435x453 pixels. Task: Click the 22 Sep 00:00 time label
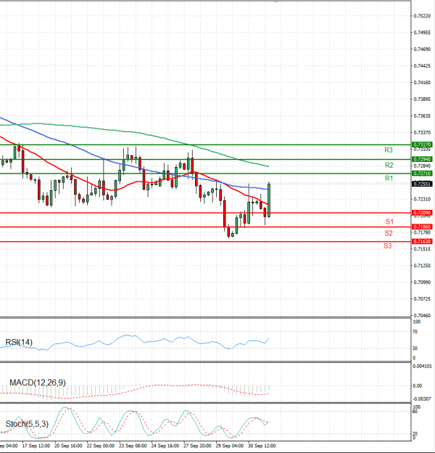(x=101, y=446)
